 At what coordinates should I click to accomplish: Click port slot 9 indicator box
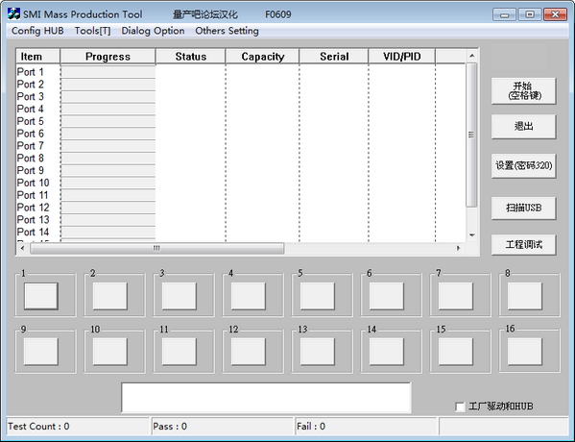coord(41,352)
